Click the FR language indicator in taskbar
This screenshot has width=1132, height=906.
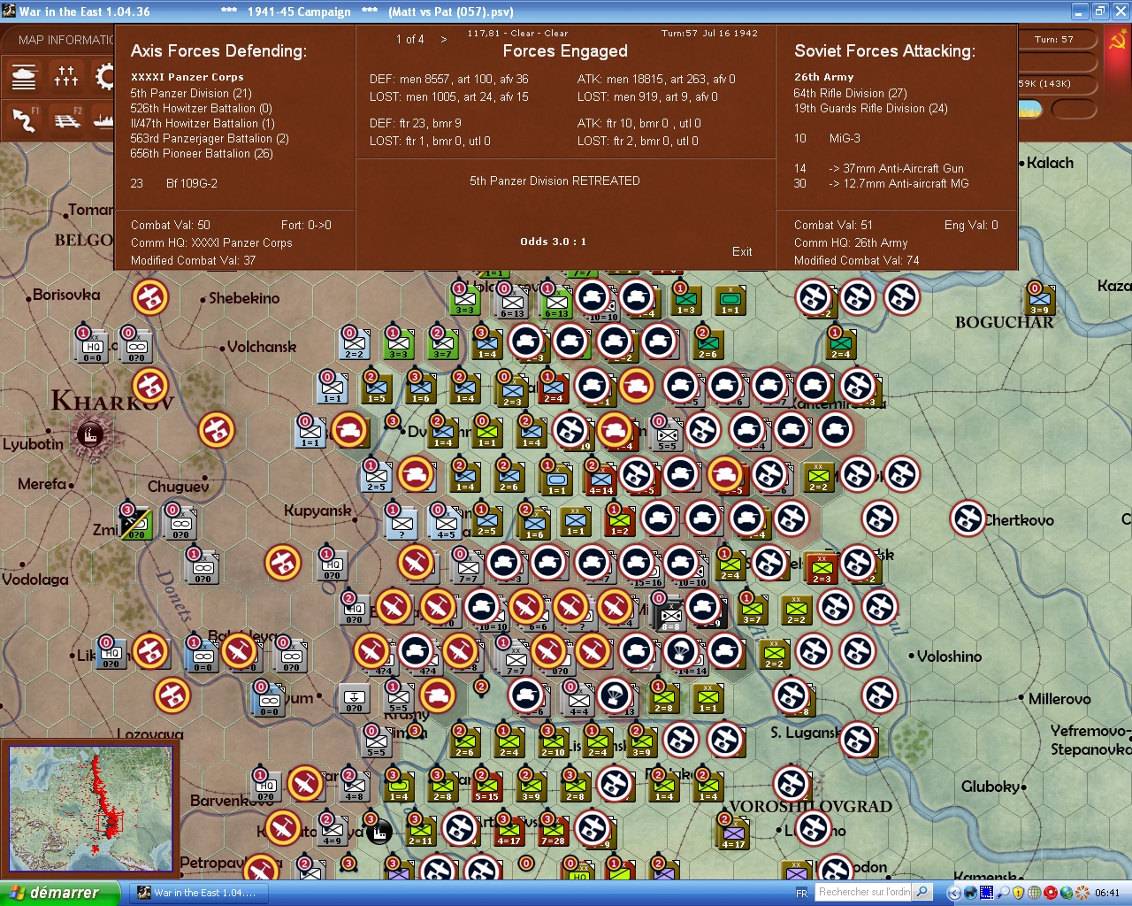point(801,894)
